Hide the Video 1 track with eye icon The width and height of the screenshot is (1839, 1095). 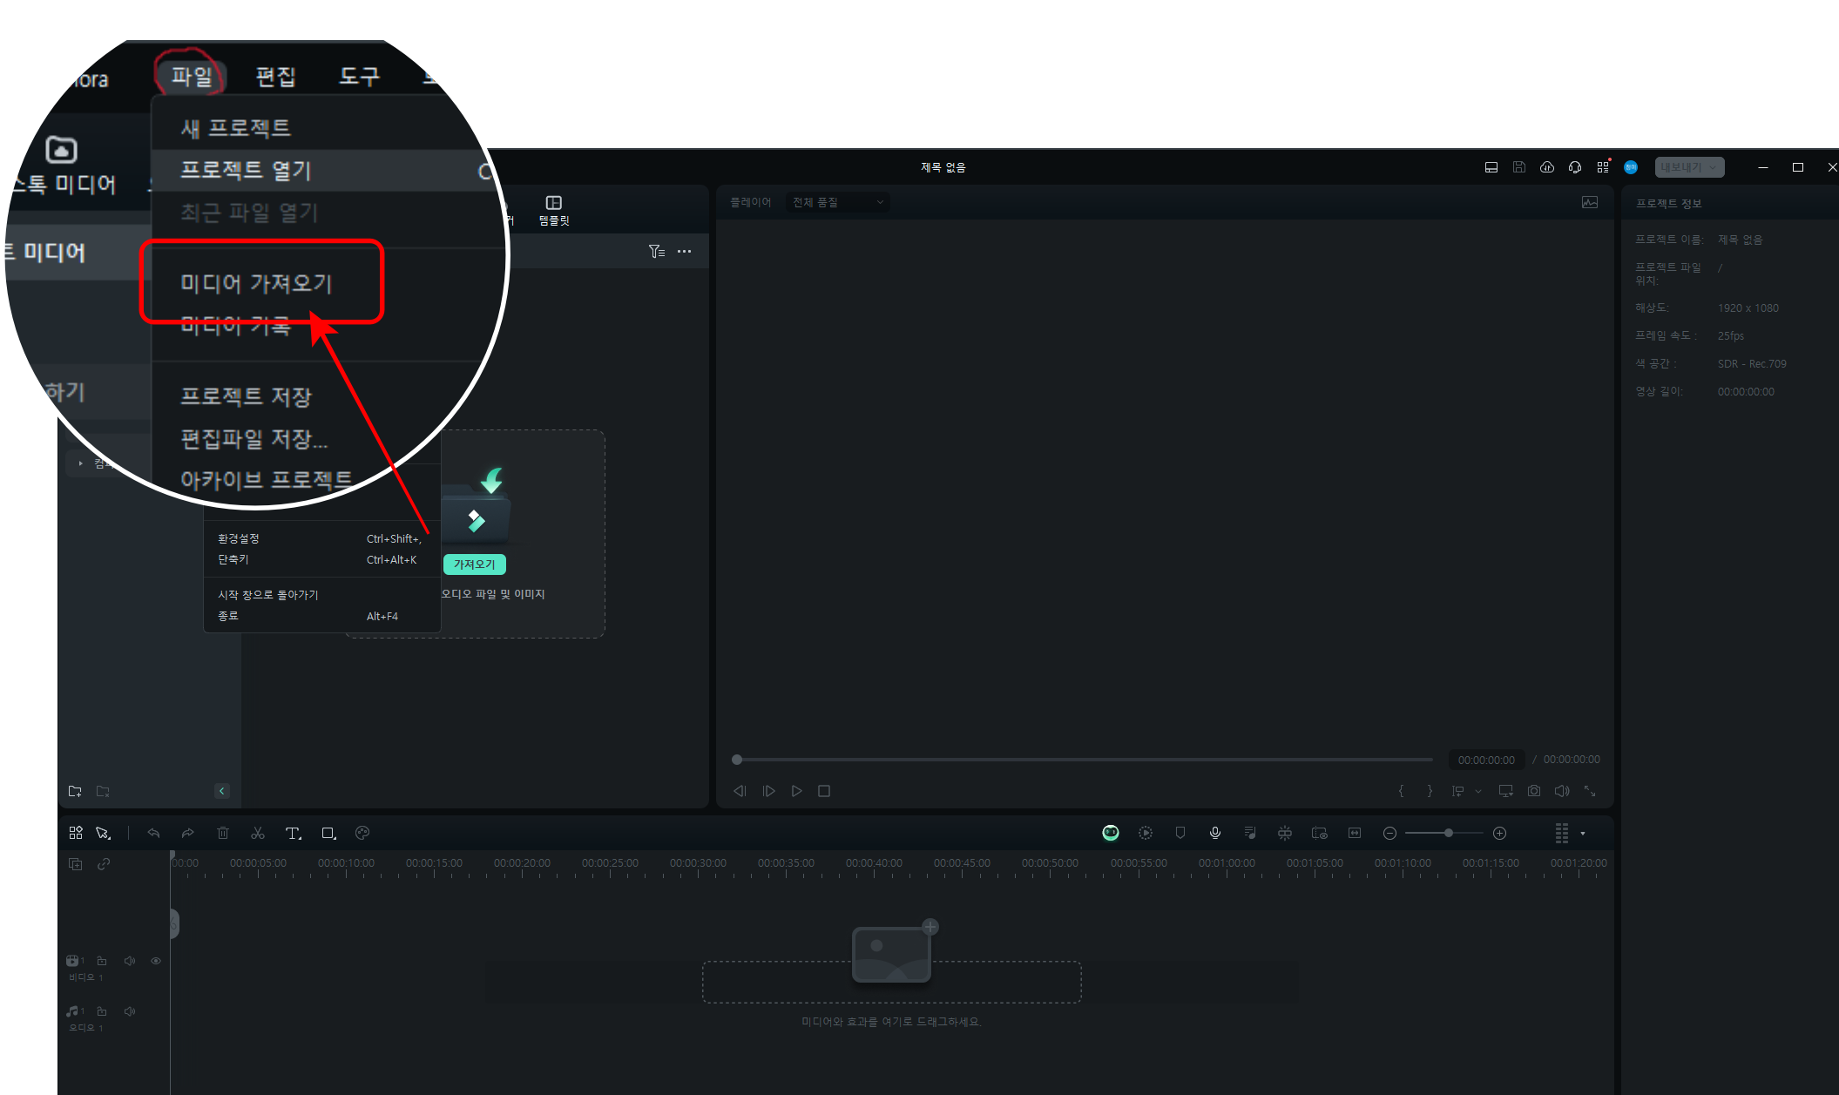pyautogui.click(x=156, y=961)
